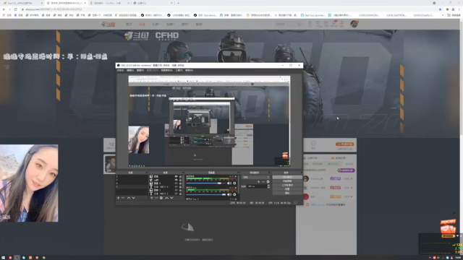
Task: Open source properties via the Sources gear icon
Action: pos(161,198)
